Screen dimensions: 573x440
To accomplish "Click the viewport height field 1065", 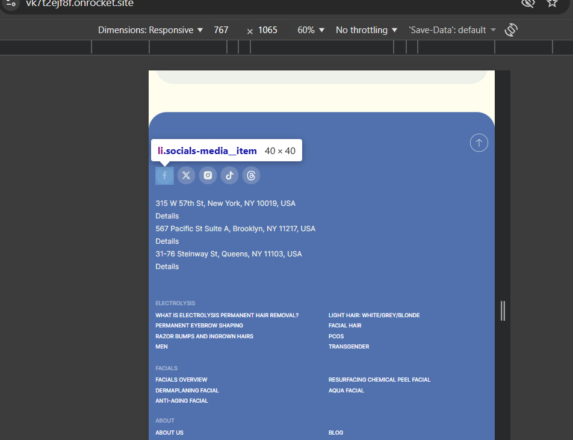I will pos(268,30).
